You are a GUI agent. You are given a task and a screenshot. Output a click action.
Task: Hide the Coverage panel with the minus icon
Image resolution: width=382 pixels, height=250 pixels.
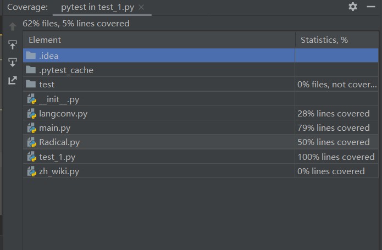pos(371,7)
